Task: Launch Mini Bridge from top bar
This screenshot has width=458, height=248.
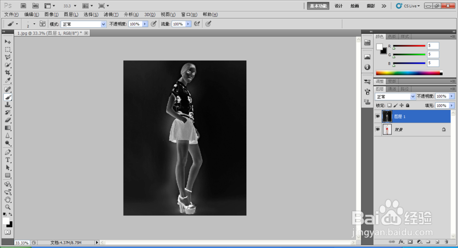Action: (35, 6)
